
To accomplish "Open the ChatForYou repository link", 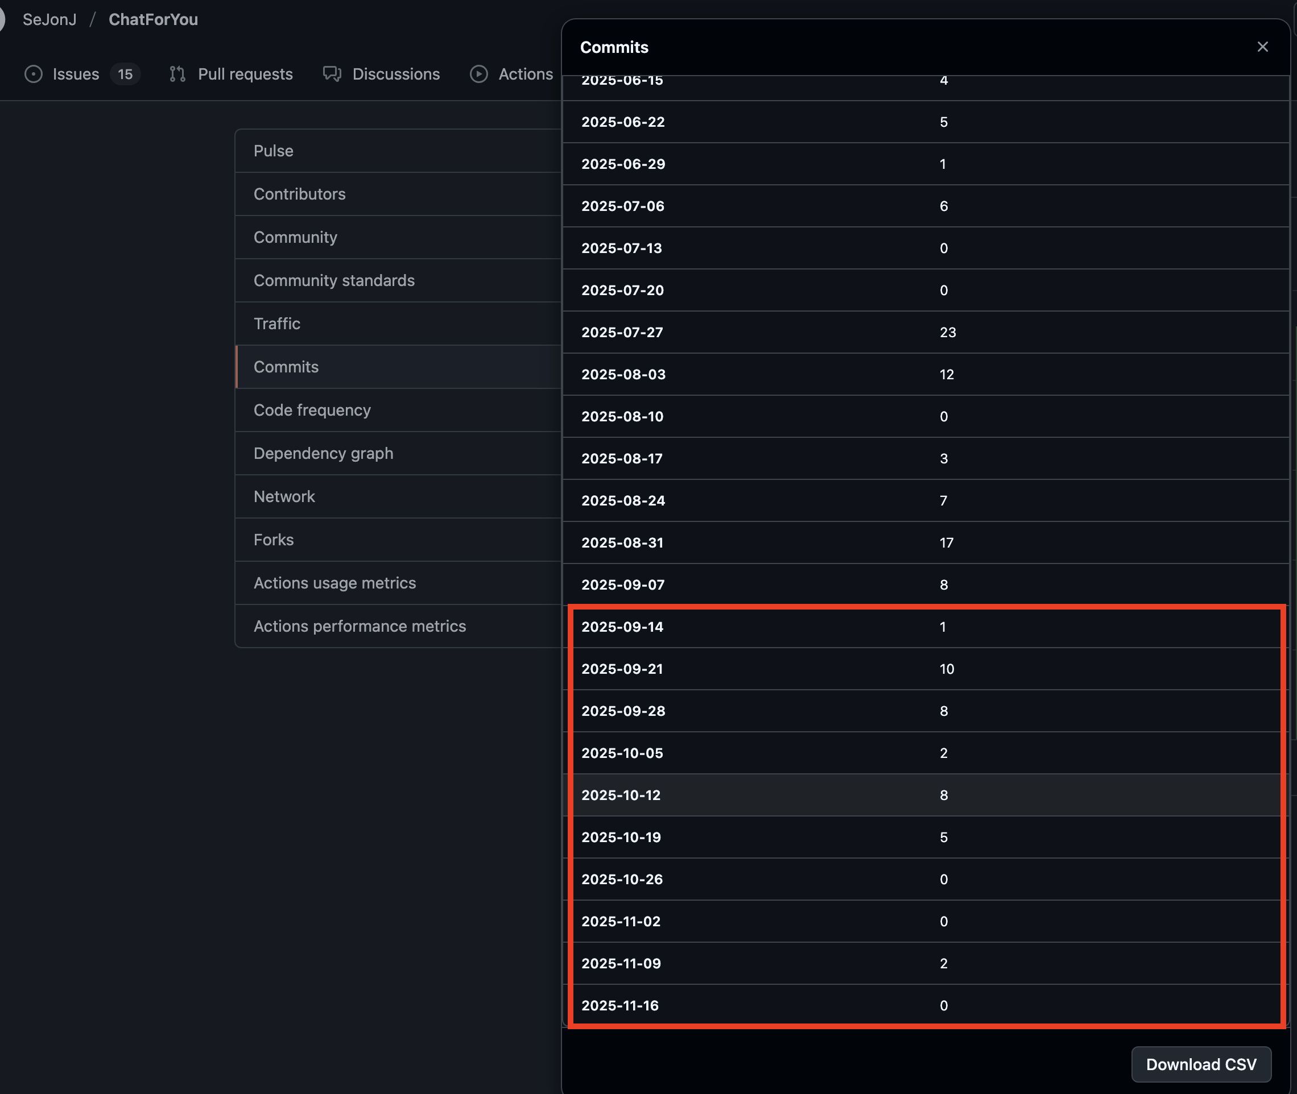I will point(153,19).
